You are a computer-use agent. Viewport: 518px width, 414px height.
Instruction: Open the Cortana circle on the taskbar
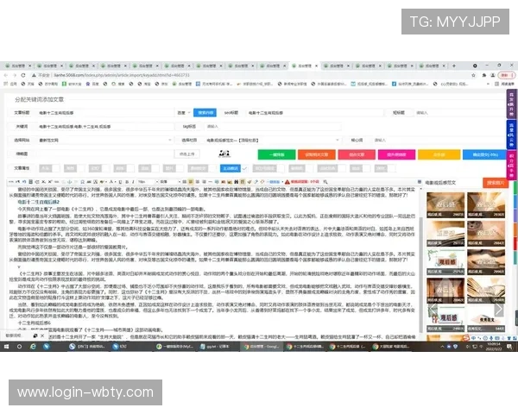(x=19, y=347)
